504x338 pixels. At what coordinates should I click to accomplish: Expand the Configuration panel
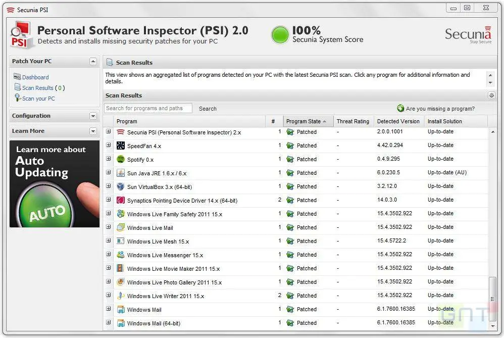93,116
